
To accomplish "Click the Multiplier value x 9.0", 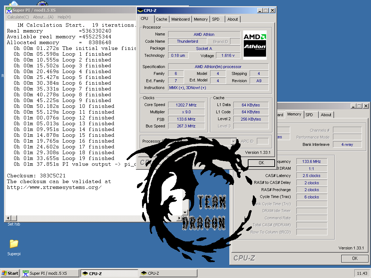I will point(186,112).
